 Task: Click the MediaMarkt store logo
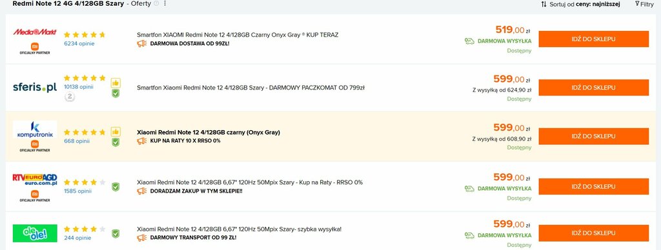point(35,32)
